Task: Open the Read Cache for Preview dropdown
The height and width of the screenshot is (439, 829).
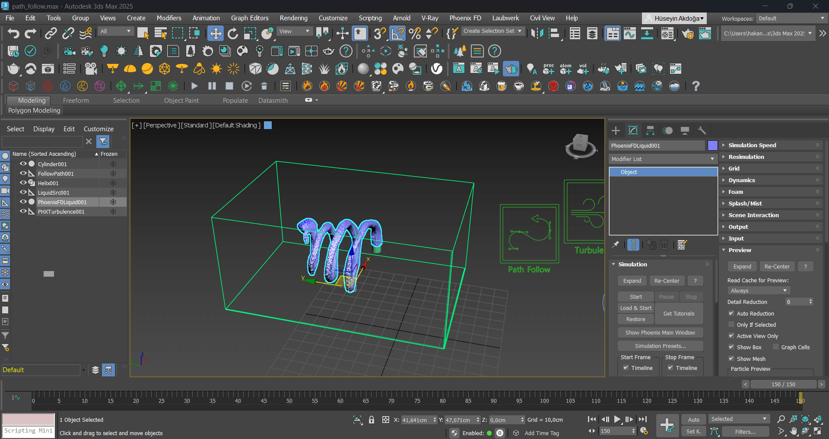Action: [758, 290]
